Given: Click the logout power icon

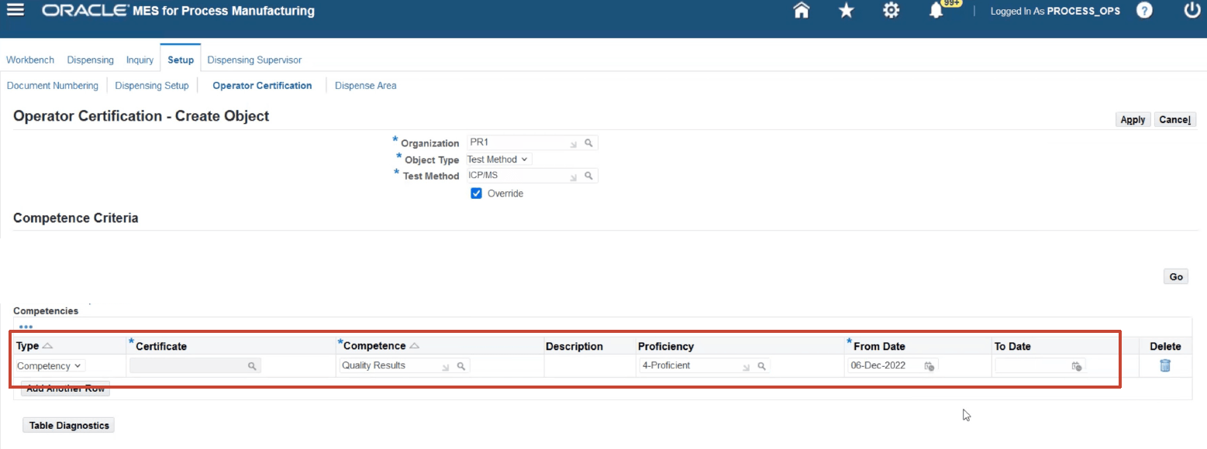Looking at the screenshot, I should point(1192,11).
